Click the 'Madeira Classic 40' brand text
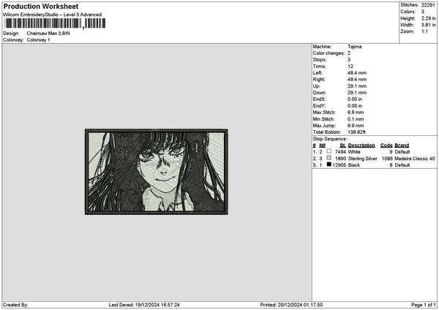 [415, 159]
